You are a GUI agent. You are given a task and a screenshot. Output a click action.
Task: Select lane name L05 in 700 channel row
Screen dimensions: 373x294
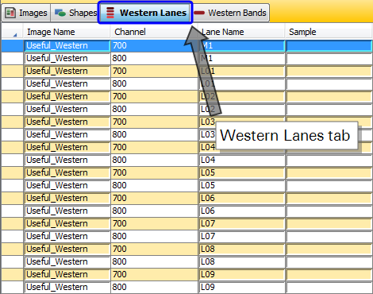pos(241,172)
